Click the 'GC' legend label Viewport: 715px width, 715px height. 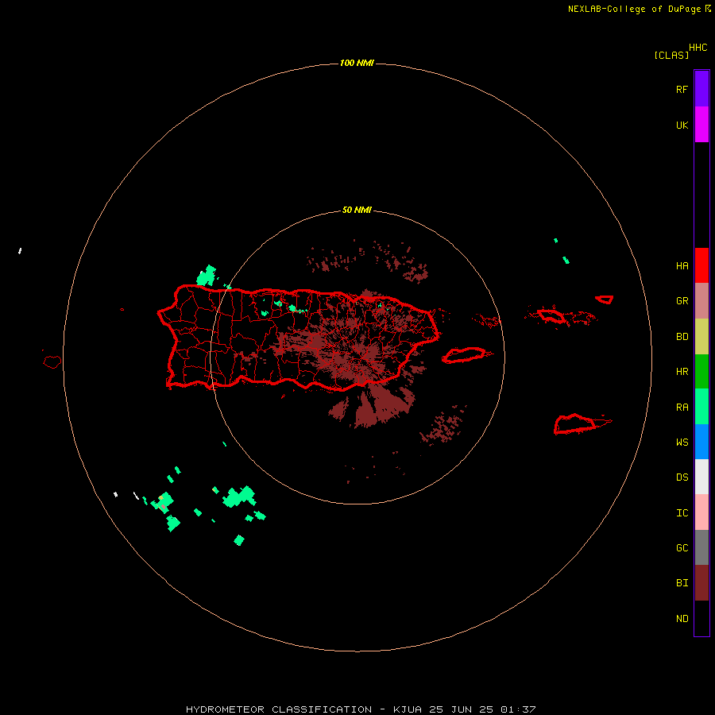(682, 548)
